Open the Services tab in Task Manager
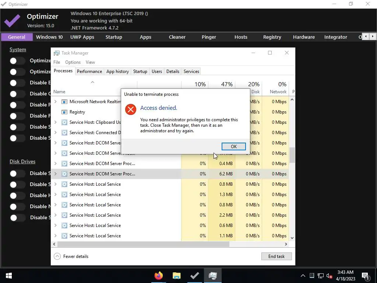This screenshot has width=377, height=283. tap(191, 71)
